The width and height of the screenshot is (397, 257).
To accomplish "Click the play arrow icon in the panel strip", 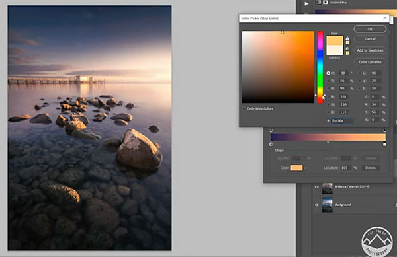I will tap(306, 3).
